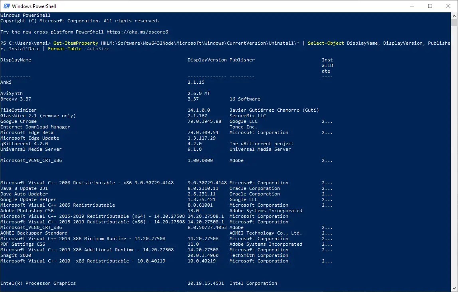Viewport: 458px width, 292px height.
Task: Click the Select-Object cmdlet in the command
Action: (326, 43)
